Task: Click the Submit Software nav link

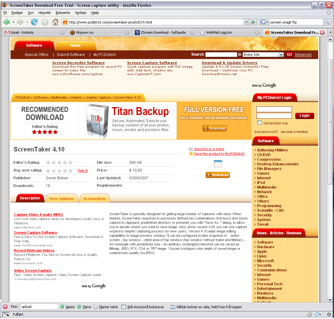Action: pyautogui.click(x=71, y=54)
